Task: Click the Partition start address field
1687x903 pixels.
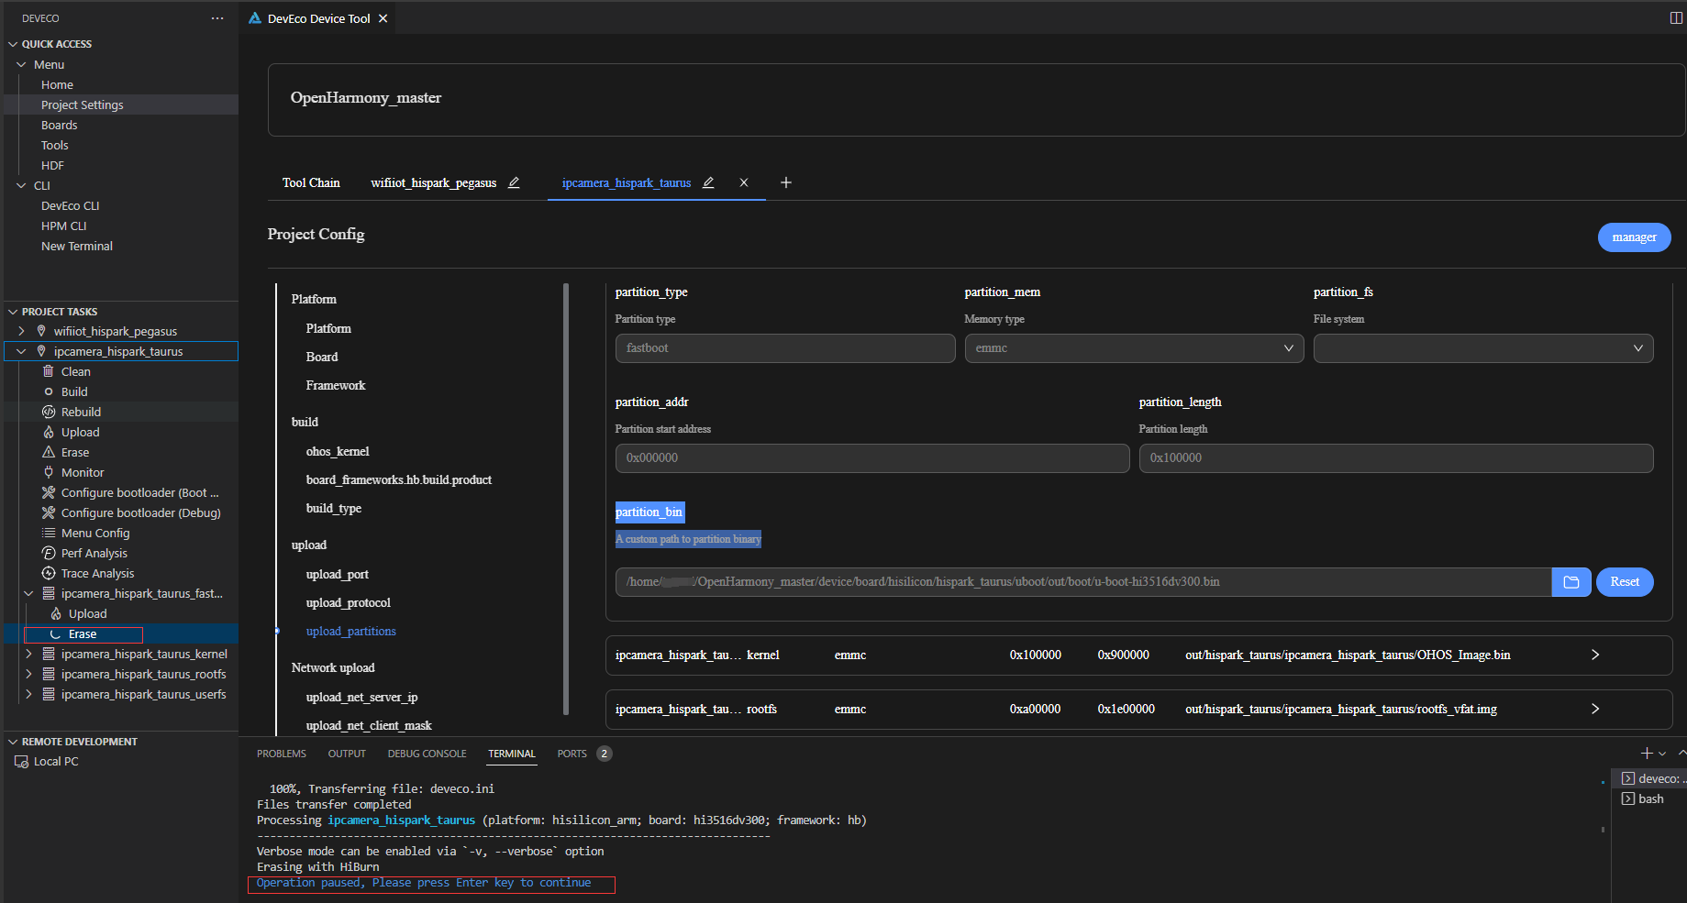Action: coord(872,458)
